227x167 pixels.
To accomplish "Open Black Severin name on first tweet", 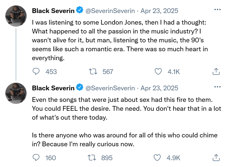I will click(53, 11).
